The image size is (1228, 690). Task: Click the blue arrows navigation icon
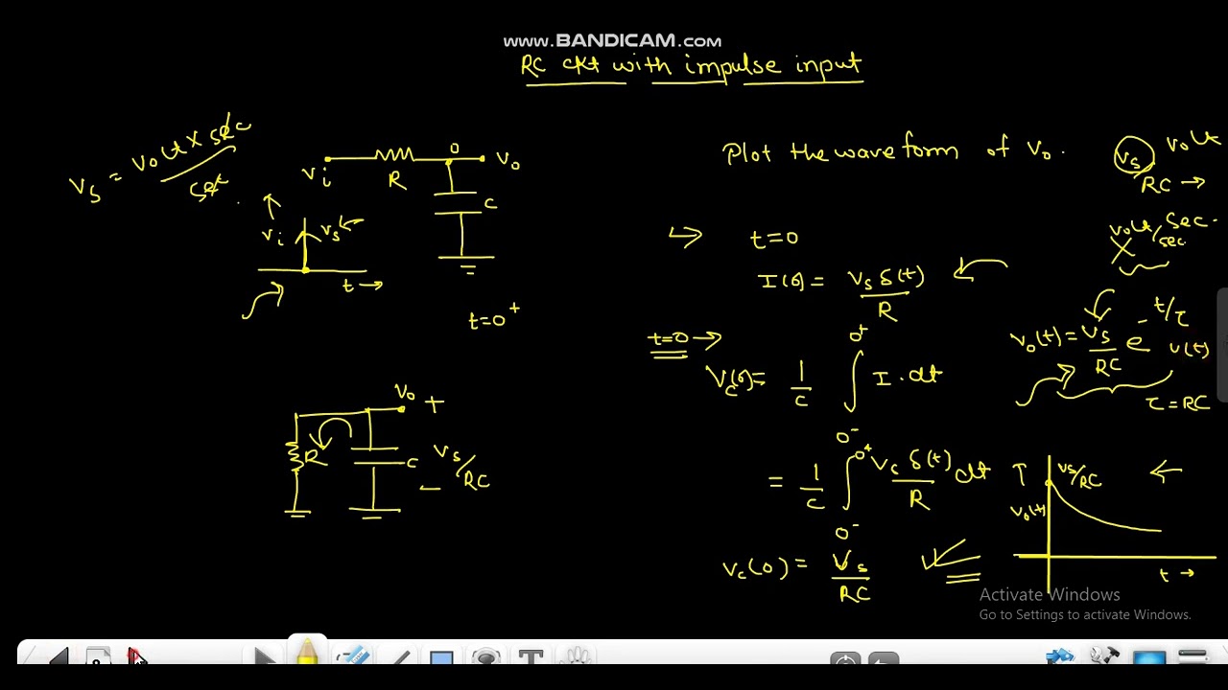point(1059,656)
